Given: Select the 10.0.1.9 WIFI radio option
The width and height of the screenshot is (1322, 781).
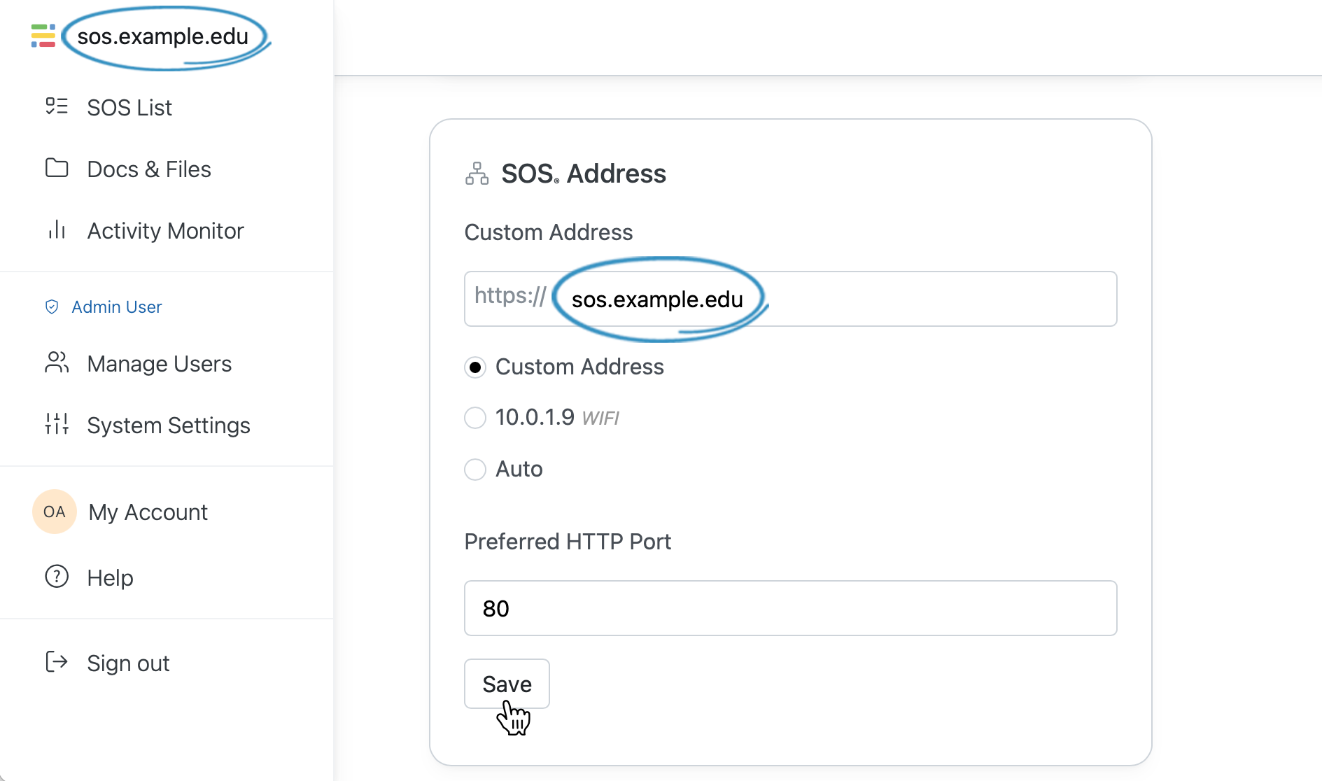Looking at the screenshot, I should (475, 418).
